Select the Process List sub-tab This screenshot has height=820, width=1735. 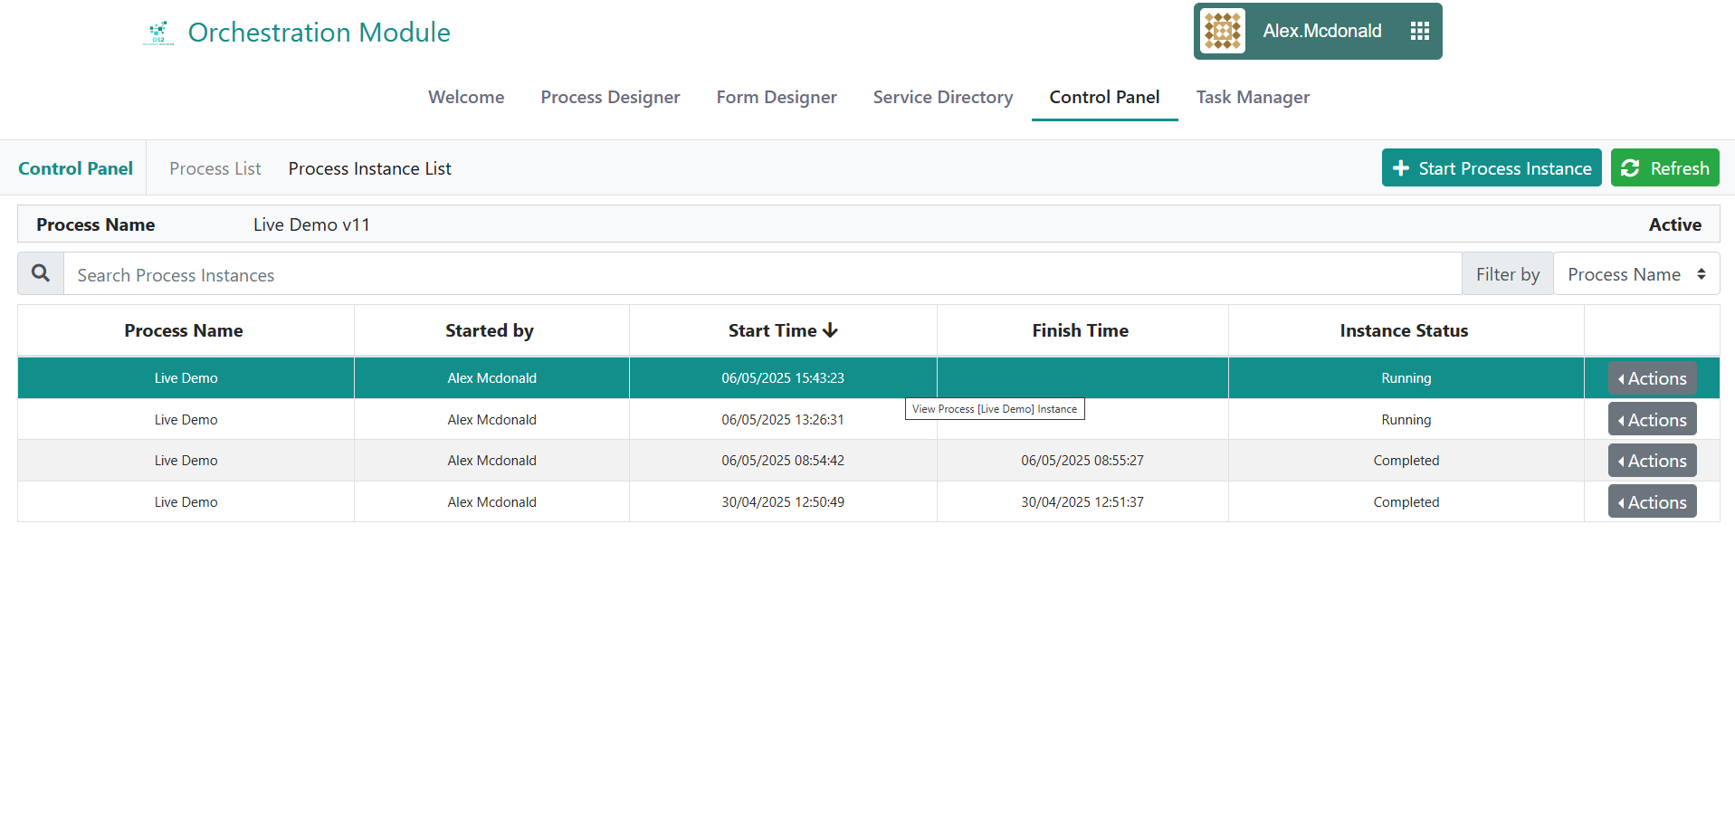pos(214,168)
